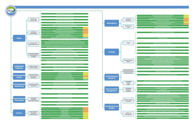Image resolution: width=194 pixels, height=124 pixels.
Task: Click the Ecological Civilization Research subnode
Action: coord(128,61)
